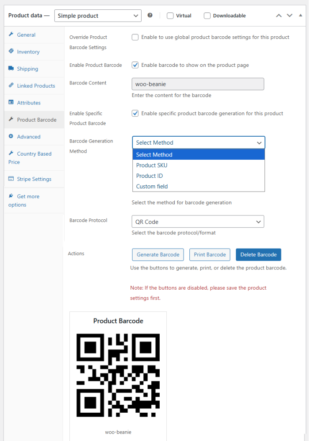Click the Country Based Price wrench icon
The height and width of the screenshot is (441, 311).
click(11, 153)
